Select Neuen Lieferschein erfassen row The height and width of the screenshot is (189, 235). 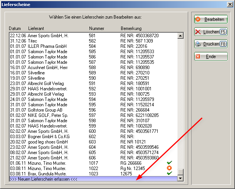(x=93, y=178)
